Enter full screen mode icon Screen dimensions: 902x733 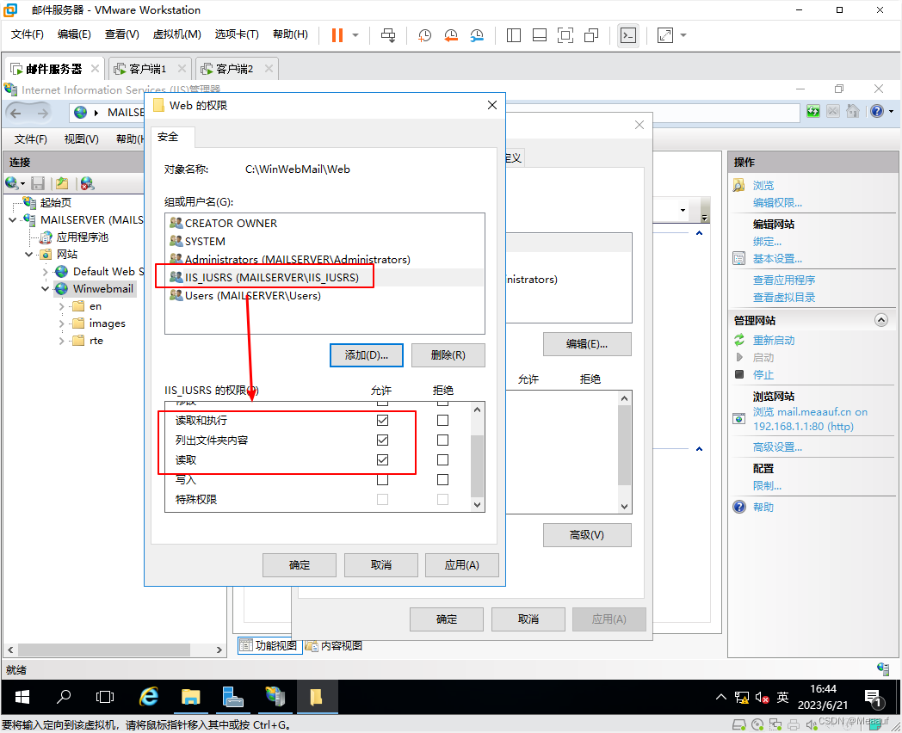[x=565, y=35]
